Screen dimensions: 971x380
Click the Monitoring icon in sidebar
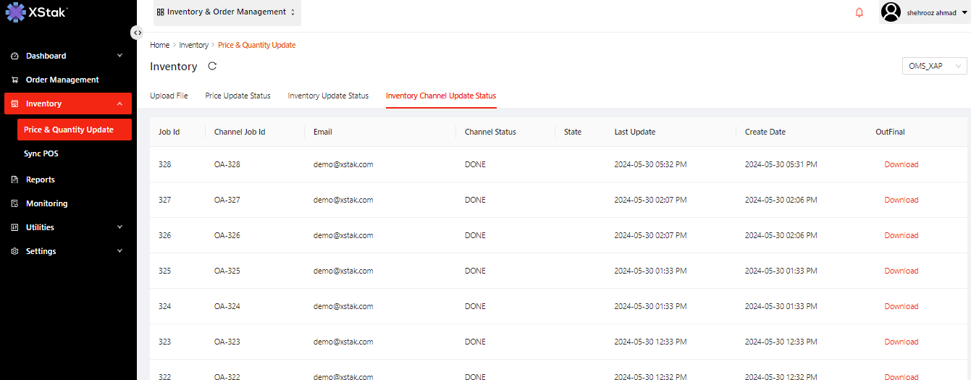14,203
